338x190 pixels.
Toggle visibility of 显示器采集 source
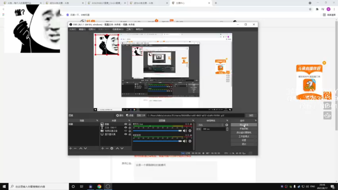125,134
